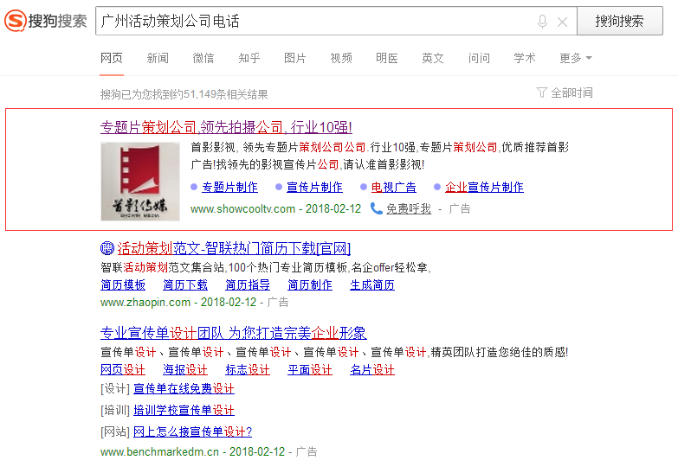678x473 pixels.
Task: Click the globe icon before 活动策划范文
Action: tap(107, 248)
